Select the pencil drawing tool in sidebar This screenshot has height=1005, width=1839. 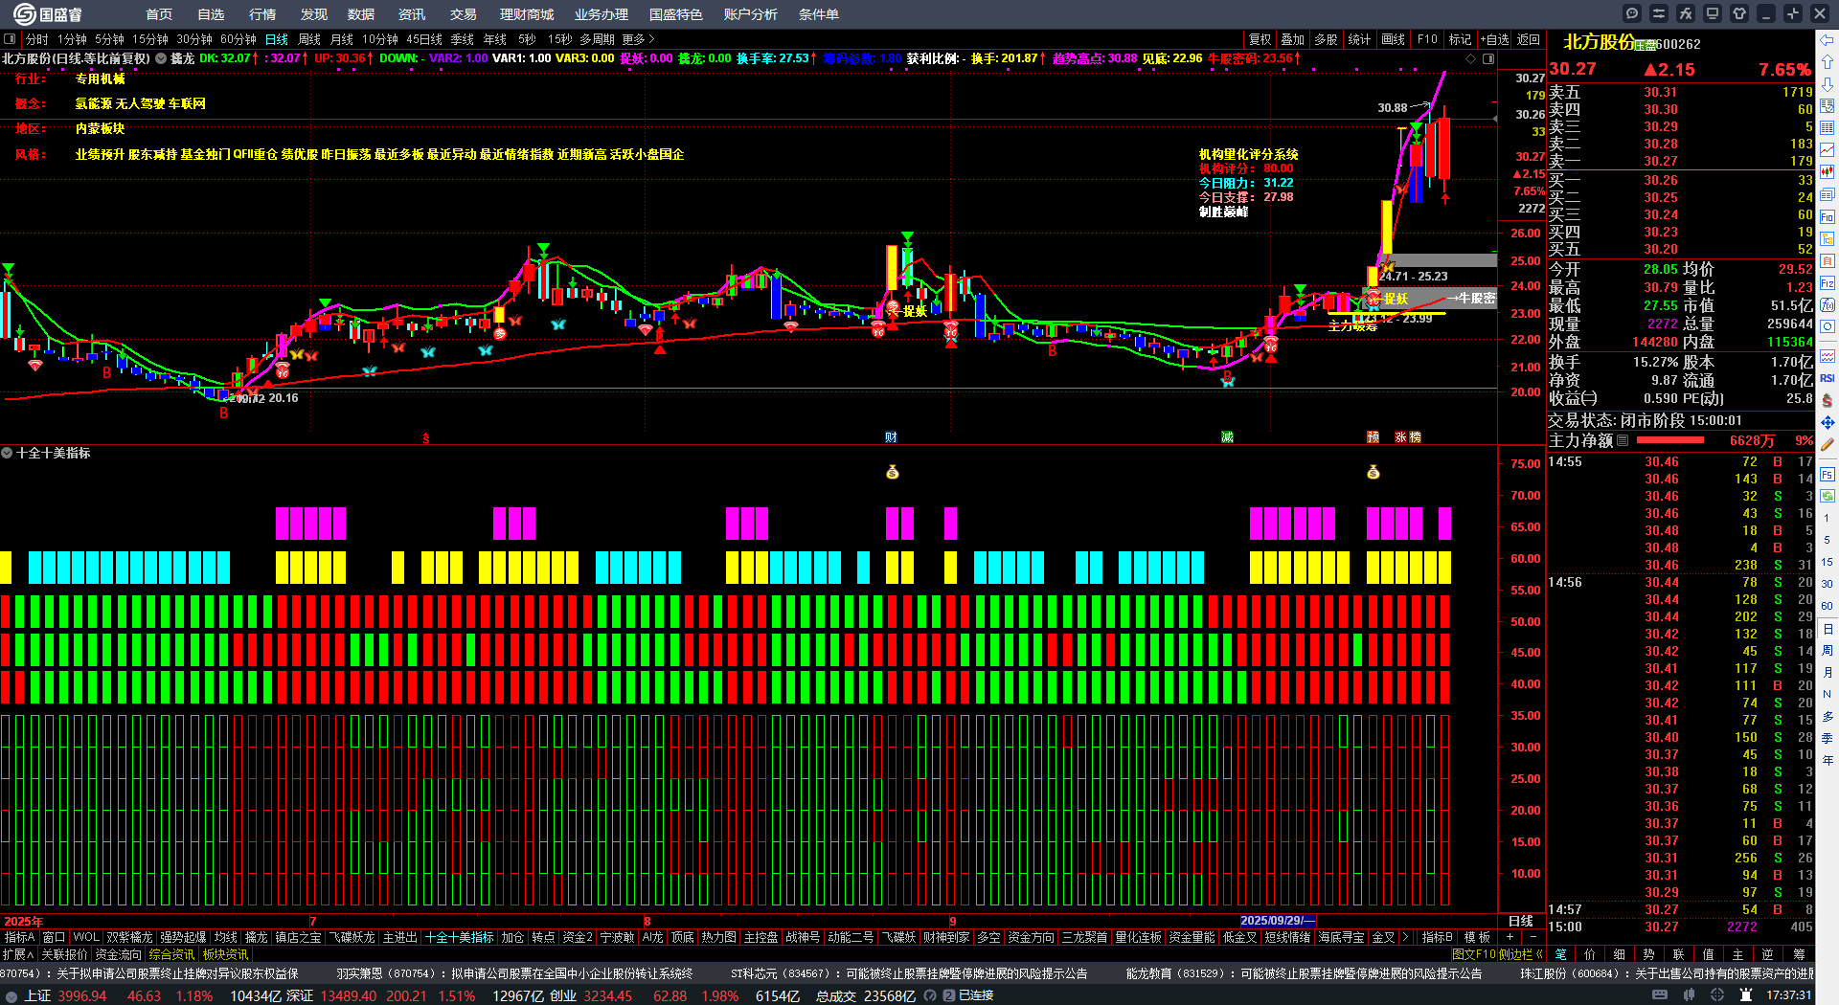click(1828, 444)
